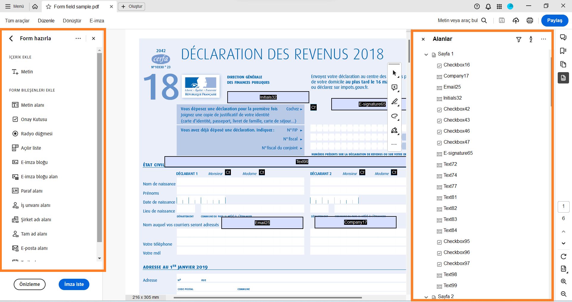The height and width of the screenshot is (302, 572).
Task: Close the Form field sample.pdf tab
Action: [111, 7]
